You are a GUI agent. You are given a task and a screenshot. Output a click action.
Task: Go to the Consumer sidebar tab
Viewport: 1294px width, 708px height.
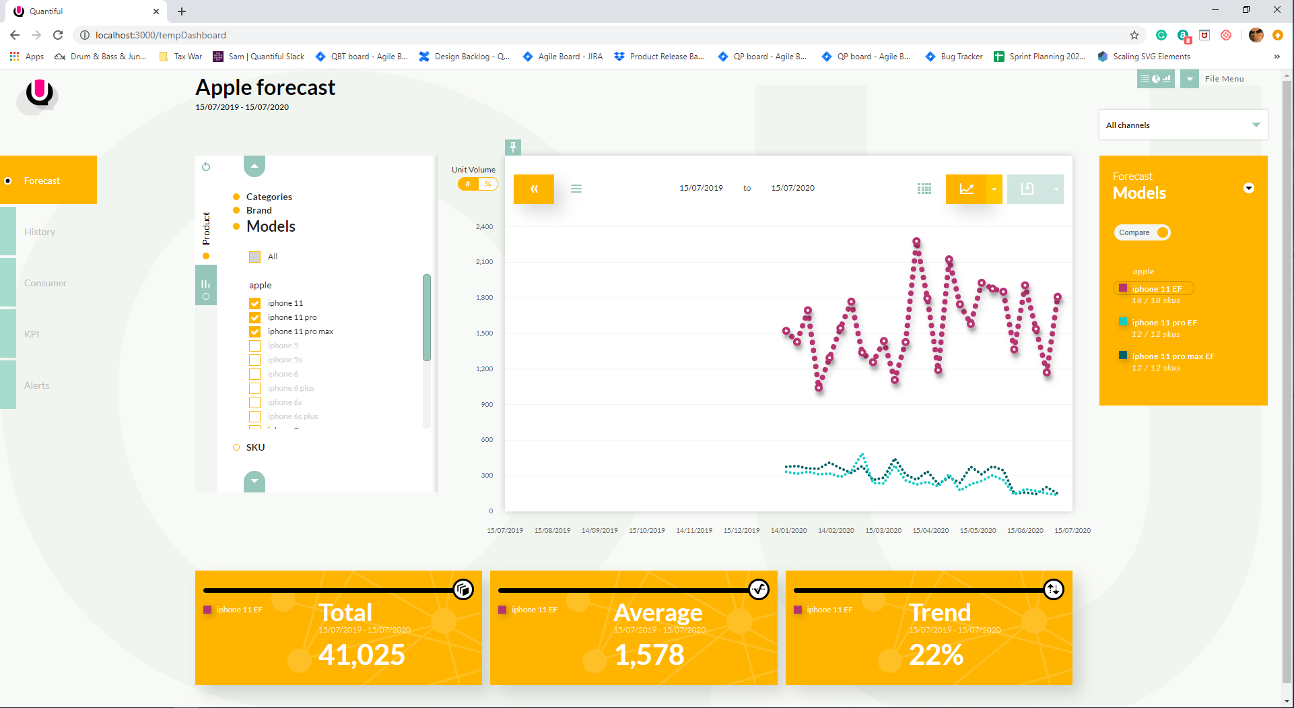point(45,283)
